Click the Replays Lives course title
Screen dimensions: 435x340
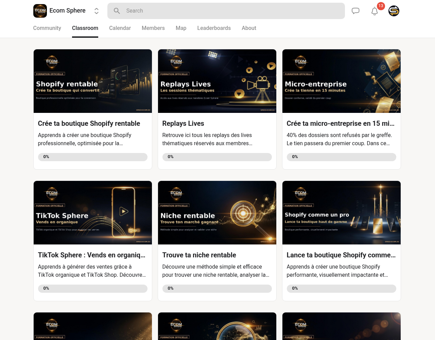183,123
